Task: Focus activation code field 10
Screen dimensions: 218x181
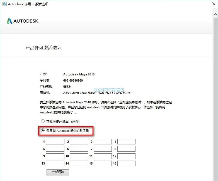Action: click(79, 156)
